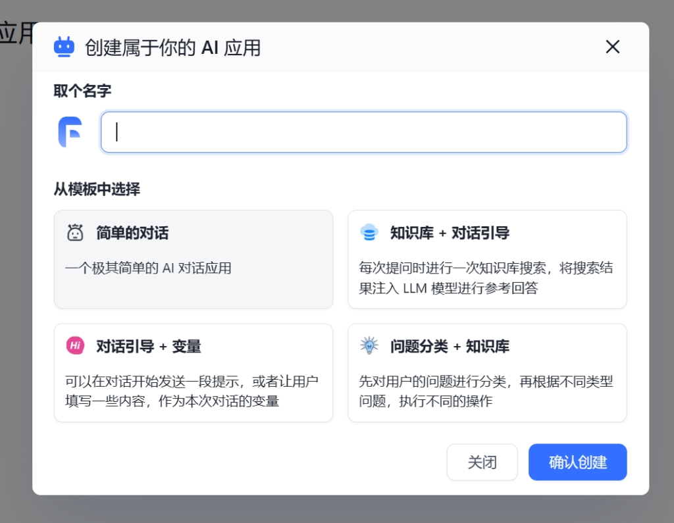Click the lightbulb icon for 问题分类 + 知识库

click(x=369, y=346)
